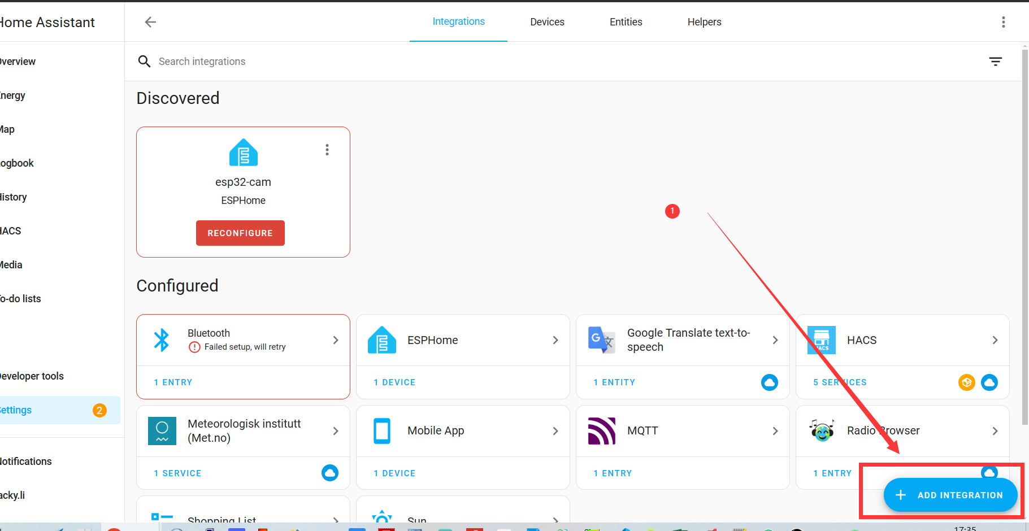Click the Add Integration button
This screenshot has width=1029, height=531.
pyautogui.click(x=950, y=495)
